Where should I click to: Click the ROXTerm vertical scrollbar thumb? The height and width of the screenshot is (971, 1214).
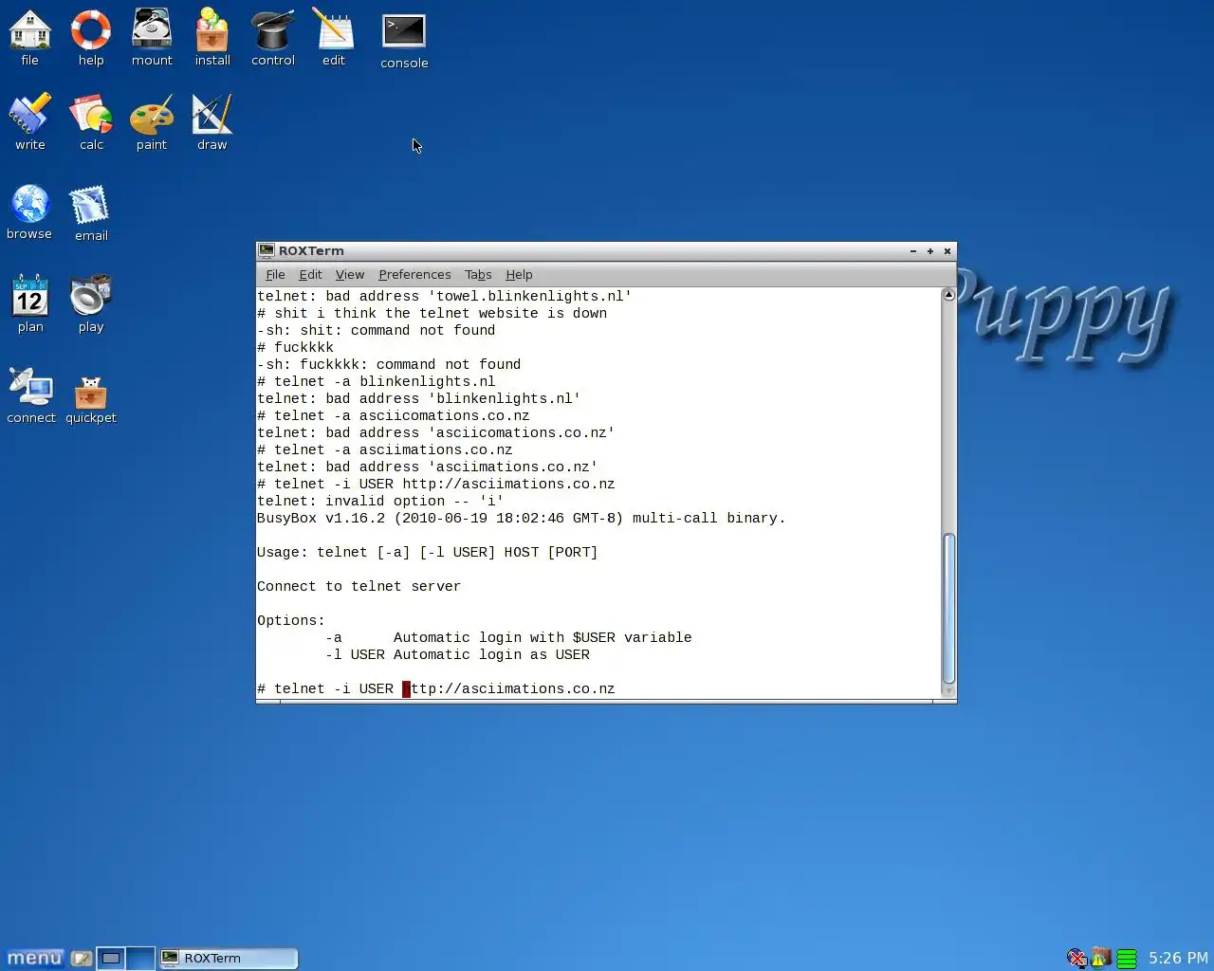tap(948, 608)
